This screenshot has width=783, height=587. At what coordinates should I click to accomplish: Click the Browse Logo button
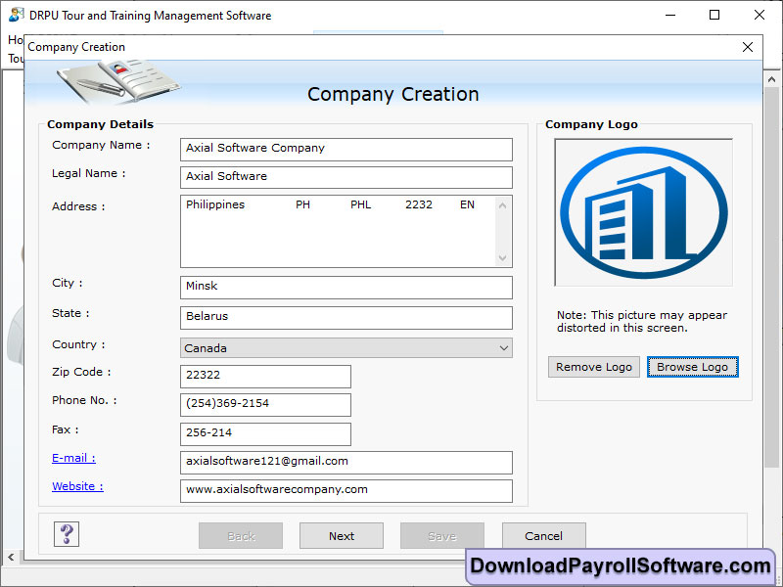(692, 366)
